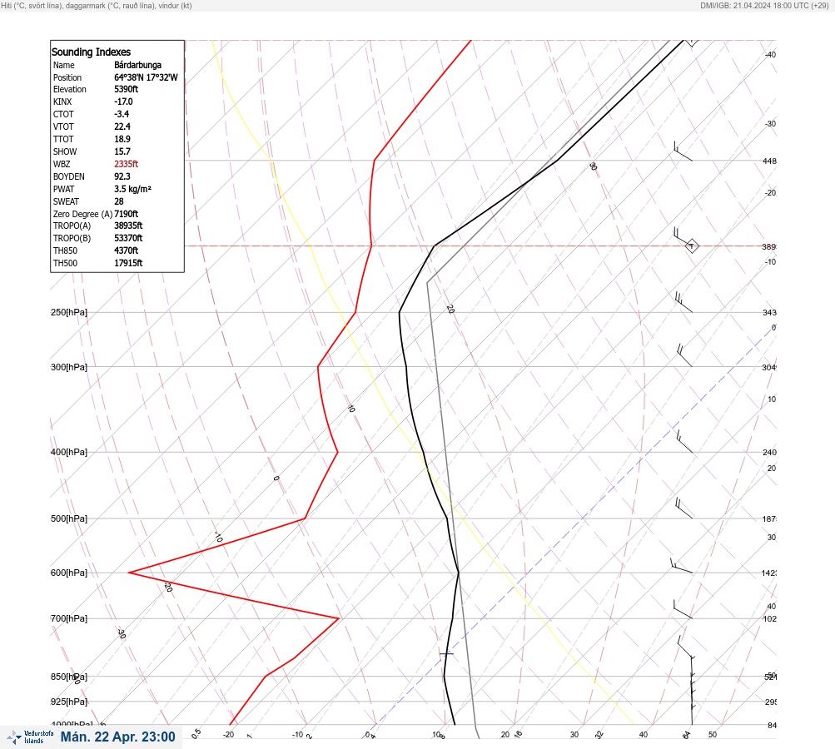Screen dimensions: 835x749
Task: Click the TROPO(A) value '38935ft'
Action: tap(128, 226)
